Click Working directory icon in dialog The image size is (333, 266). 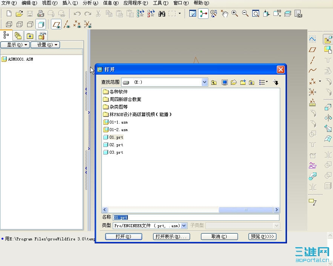tap(233, 82)
